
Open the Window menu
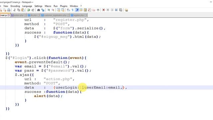point(74,6)
